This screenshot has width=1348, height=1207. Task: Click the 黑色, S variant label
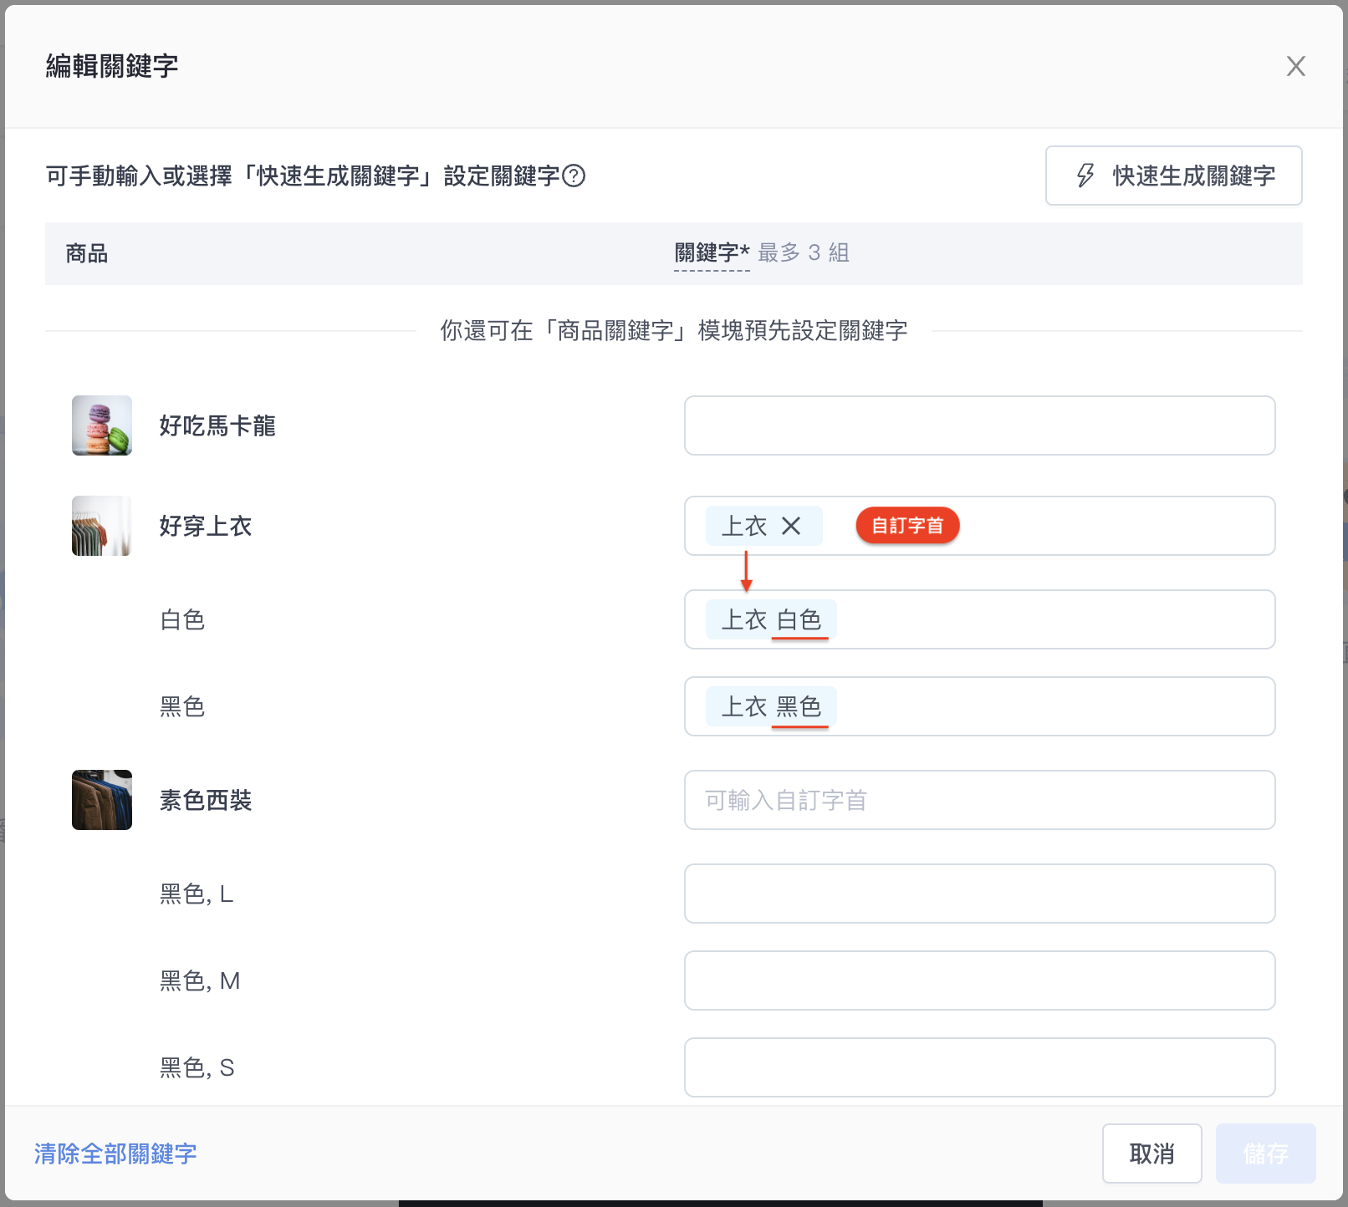point(197,1067)
